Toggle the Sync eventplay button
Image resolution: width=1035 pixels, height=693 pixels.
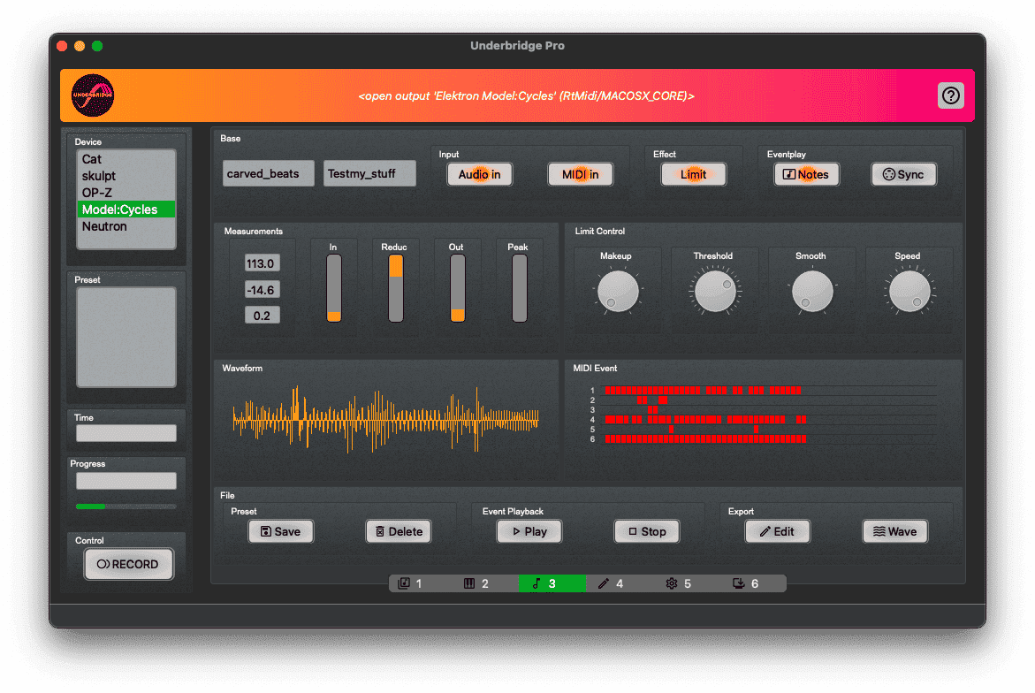903,174
